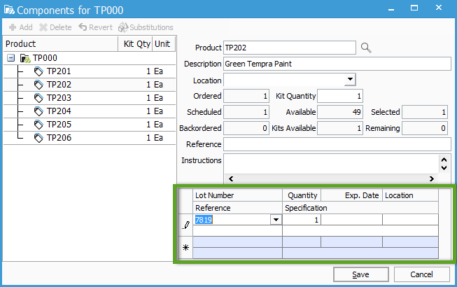This screenshot has width=457, height=287.
Task: Select the TP203 tree row
Action: [x=90, y=98]
